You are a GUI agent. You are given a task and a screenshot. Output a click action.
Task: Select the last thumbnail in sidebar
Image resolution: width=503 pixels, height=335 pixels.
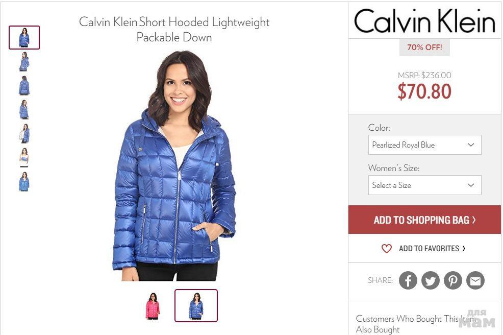24,182
